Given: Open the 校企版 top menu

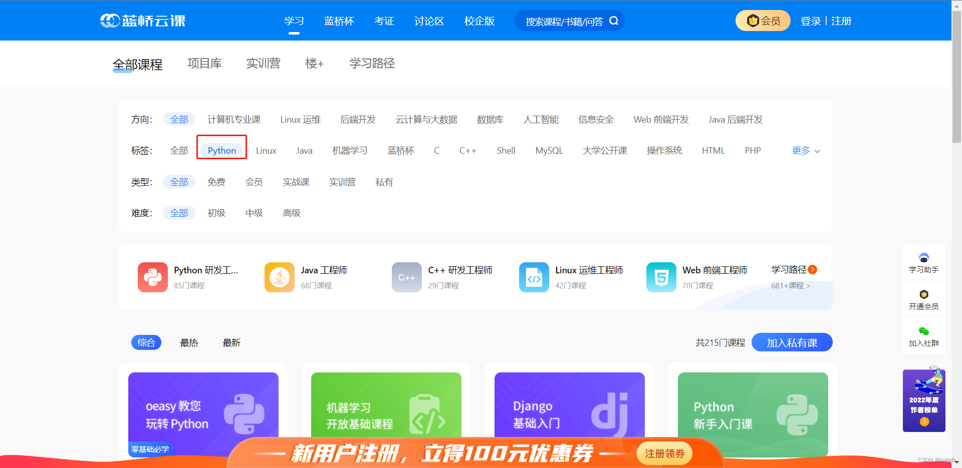Looking at the screenshot, I should coord(479,21).
